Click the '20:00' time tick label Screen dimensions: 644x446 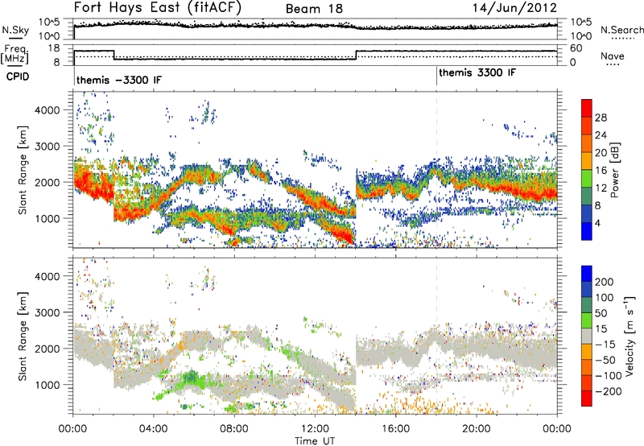476,429
